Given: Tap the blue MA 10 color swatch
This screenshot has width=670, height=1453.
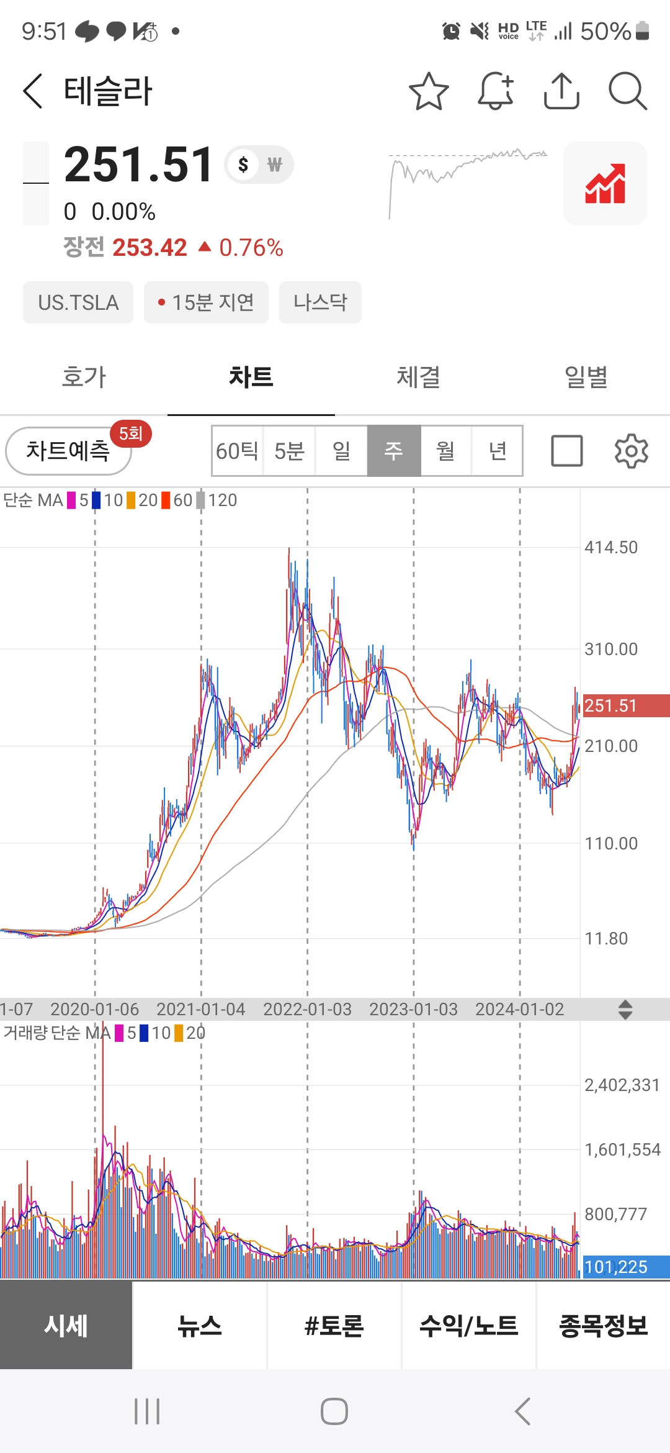Looking at the screenshot, I should (96, 500).
